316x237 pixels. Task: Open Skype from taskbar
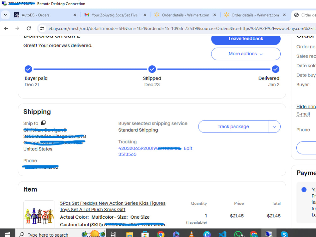tap(284, 234)
